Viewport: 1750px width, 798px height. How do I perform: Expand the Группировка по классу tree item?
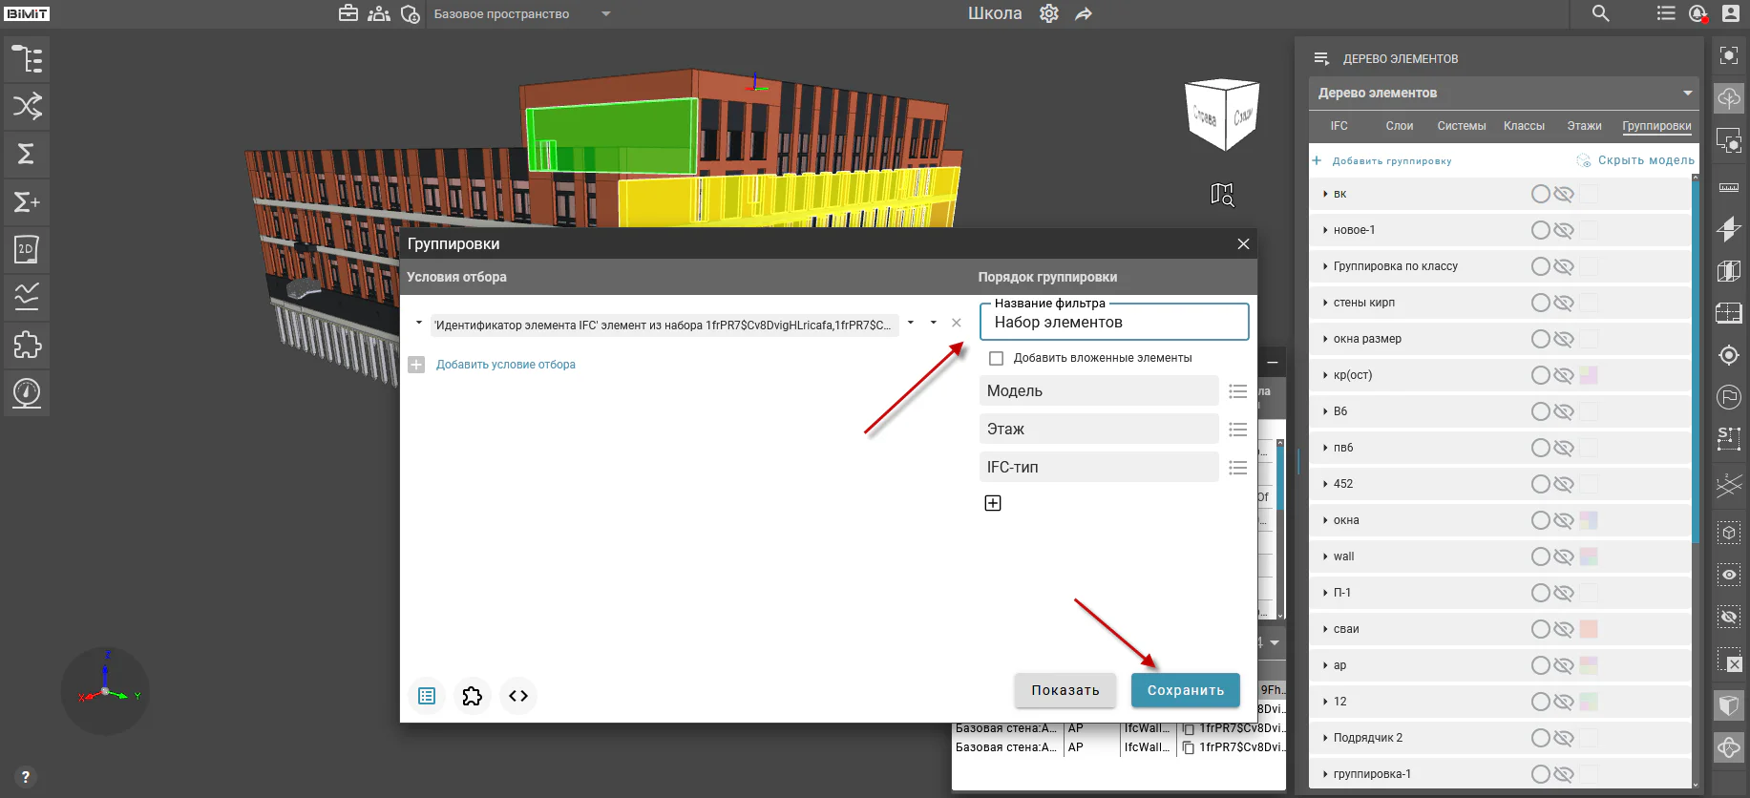pos(1325,266)
